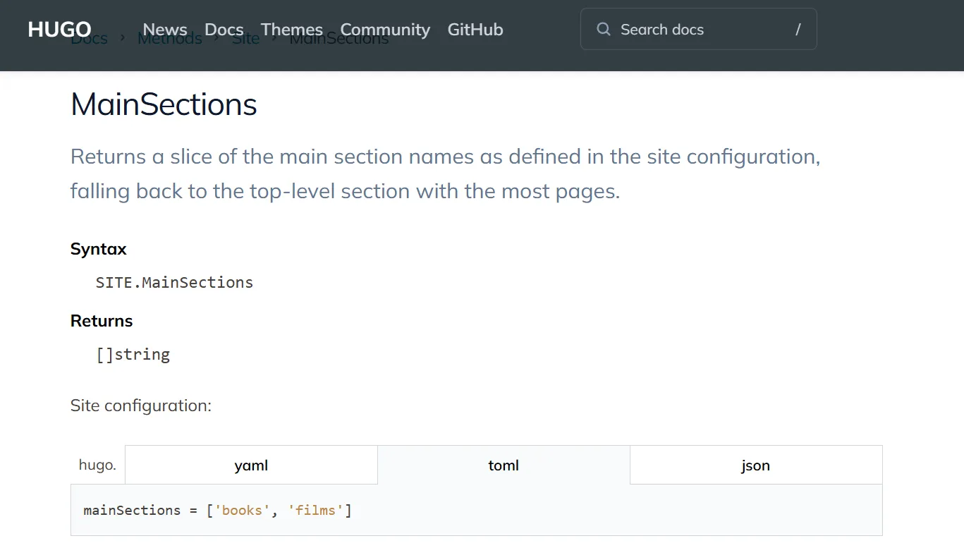Click the 'films' string in the code
Image resolution: width=964 pixels, height=548 pixels.
click(316, 510)
